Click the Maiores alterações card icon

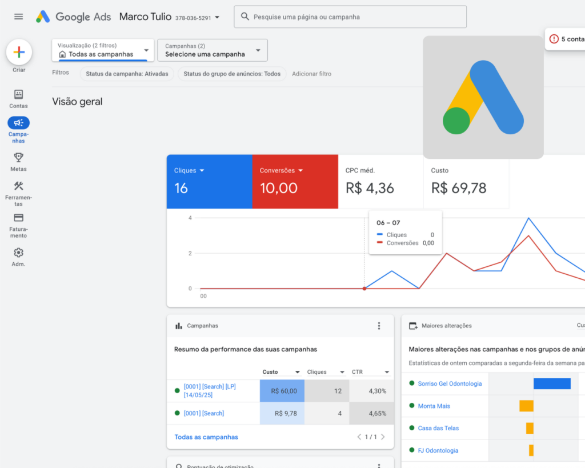413,326
